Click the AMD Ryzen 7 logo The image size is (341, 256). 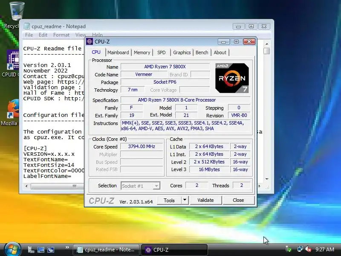232,78
